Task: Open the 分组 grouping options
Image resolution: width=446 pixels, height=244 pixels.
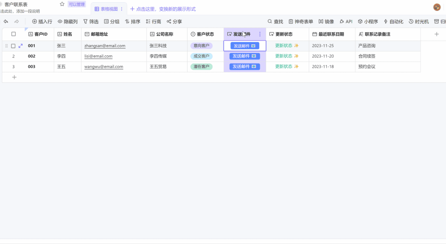Action: [x=111, y=21]
